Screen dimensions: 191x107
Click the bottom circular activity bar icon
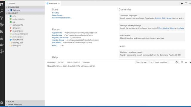[2, 51]
